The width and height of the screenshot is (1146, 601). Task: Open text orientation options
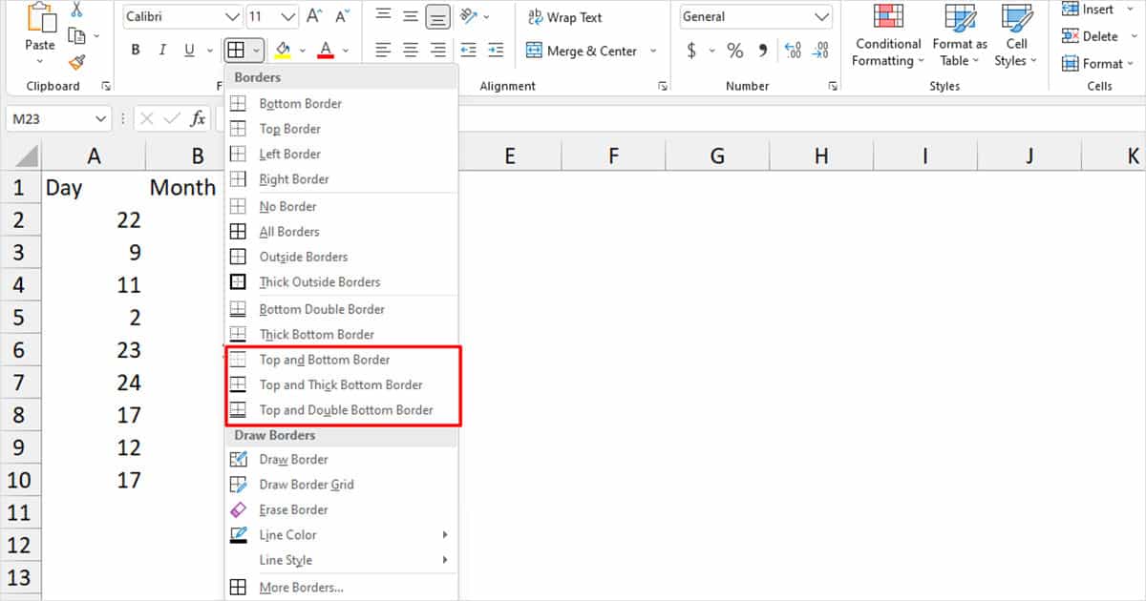(474, 16)
